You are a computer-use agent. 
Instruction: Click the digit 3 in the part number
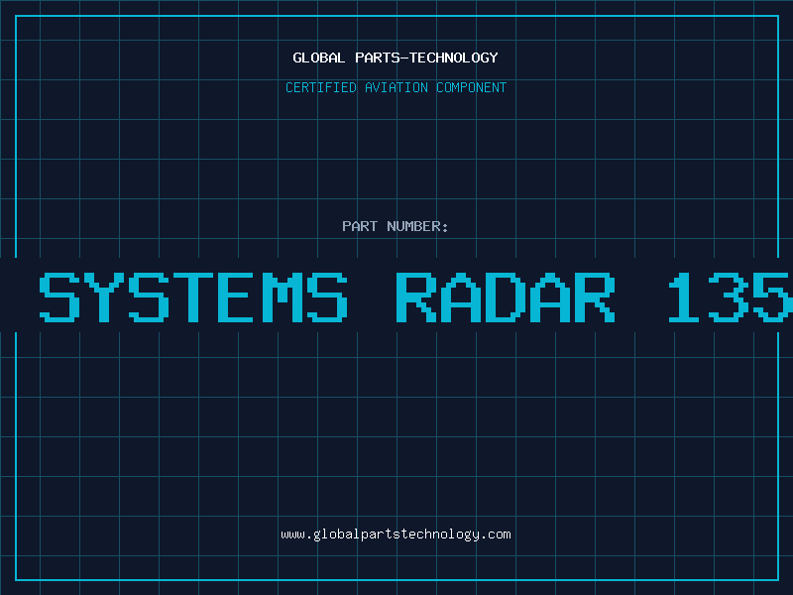tap(731, 297)
